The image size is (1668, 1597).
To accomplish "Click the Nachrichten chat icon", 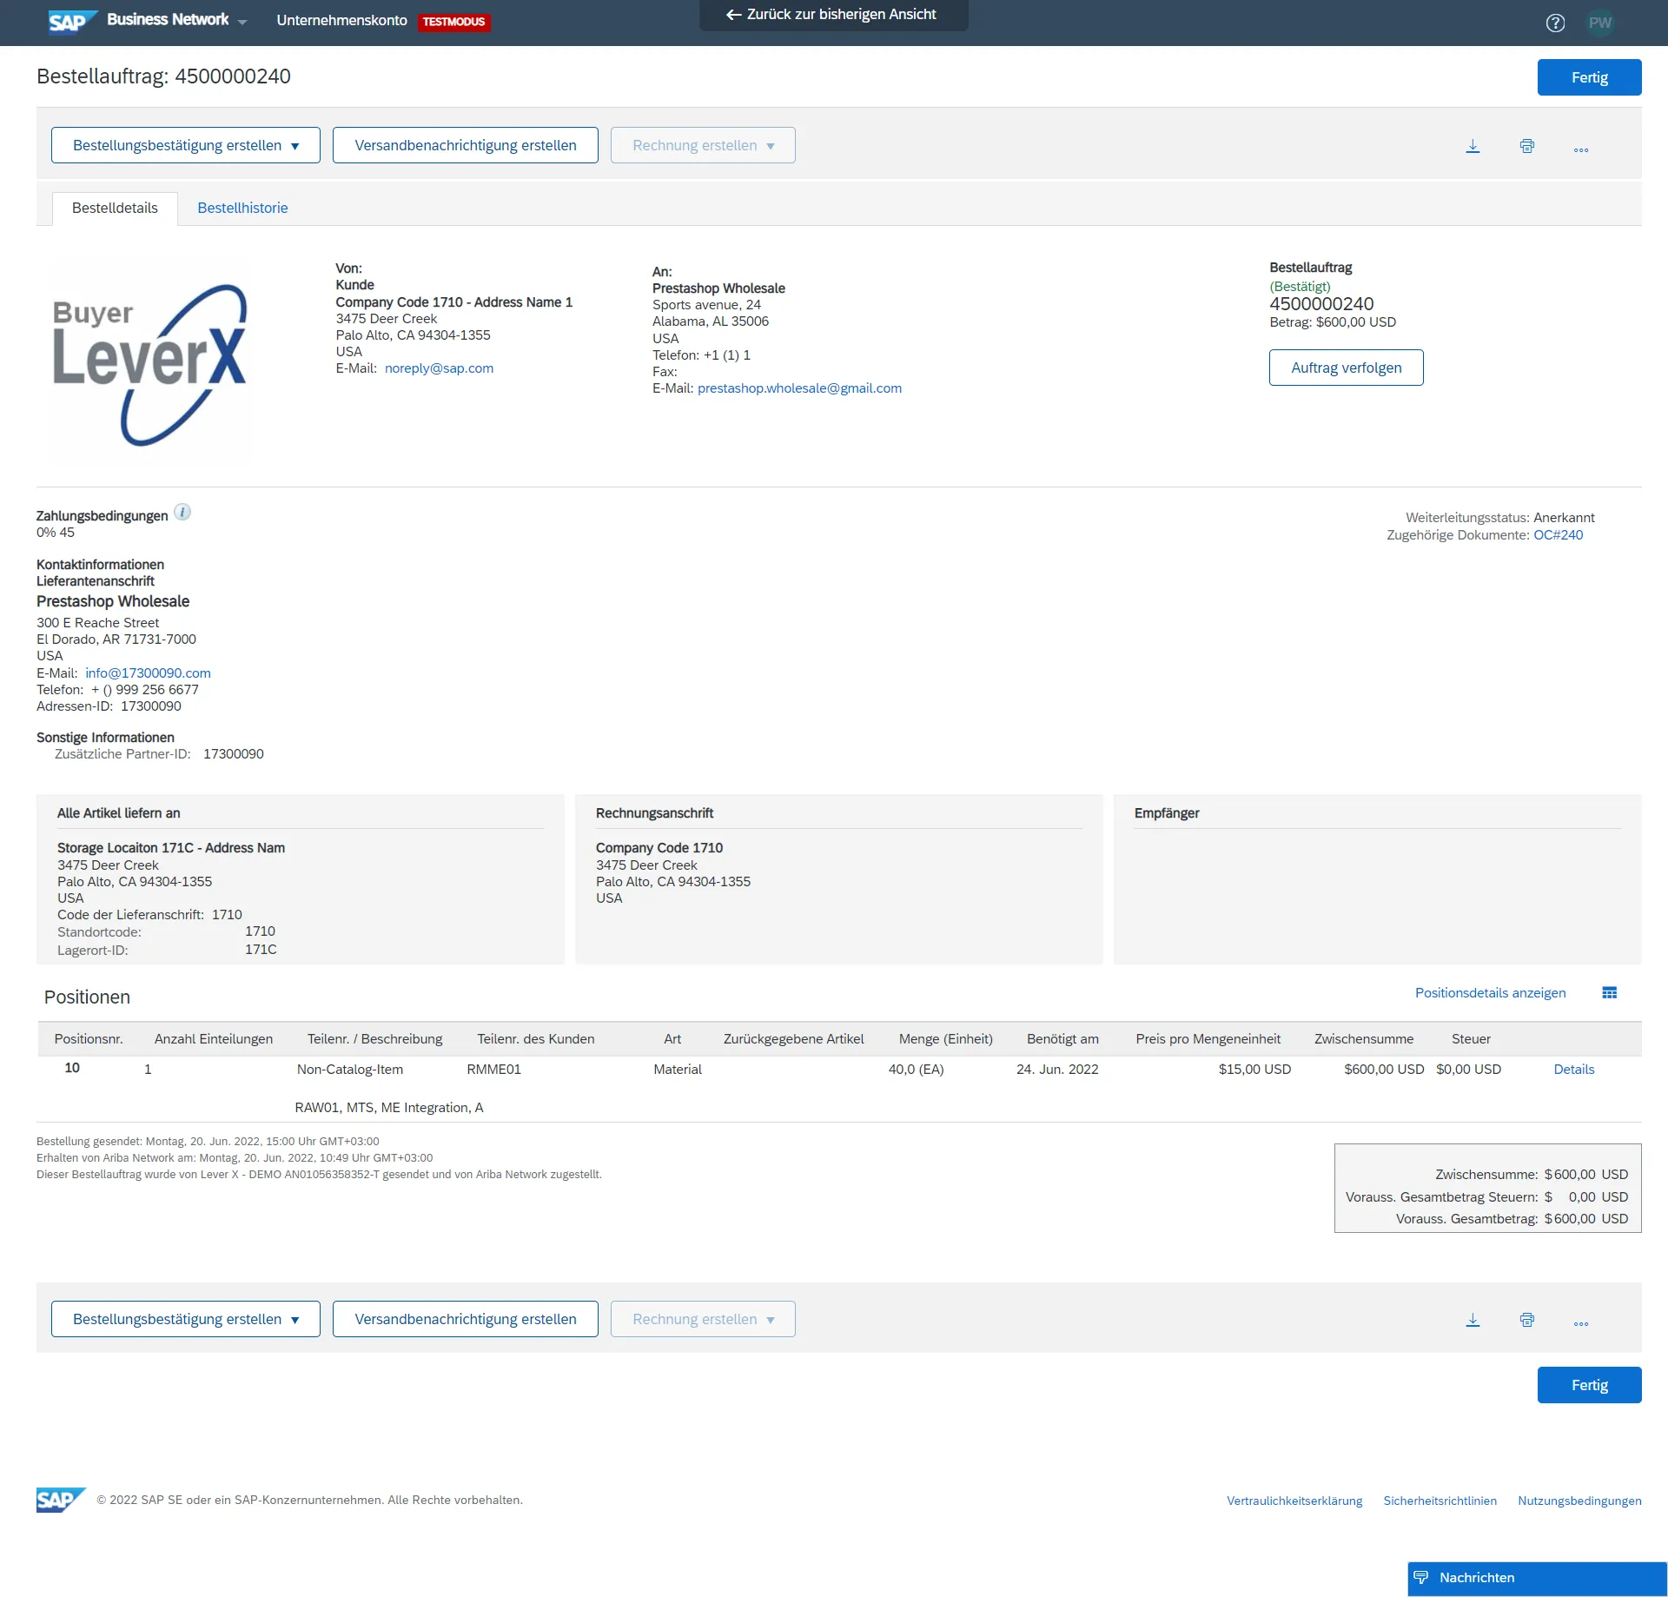I will [1421, 1577].
